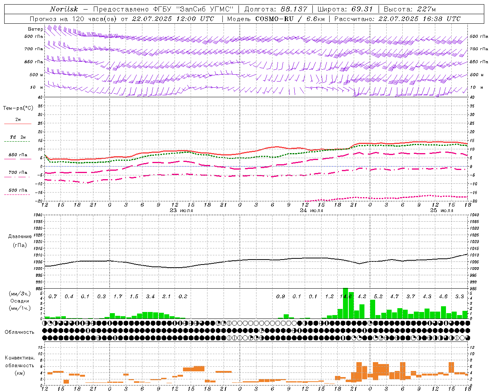Click the precipitation total 2.1
Viewport: 490px width, 392px height.
pos(167,297)
